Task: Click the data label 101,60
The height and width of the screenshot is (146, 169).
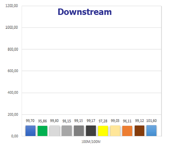Action: 151,121
